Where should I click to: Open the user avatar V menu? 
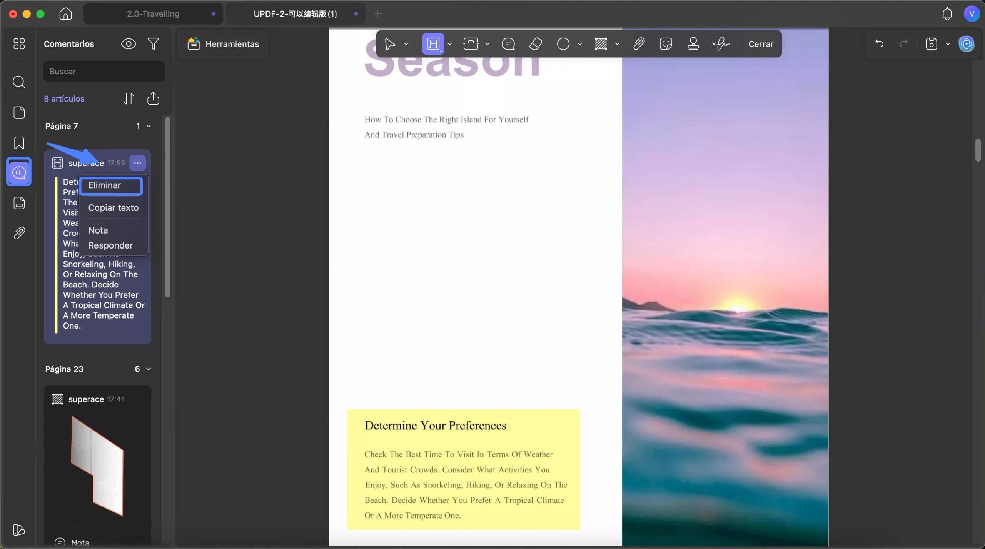click(x=972, y=14)
